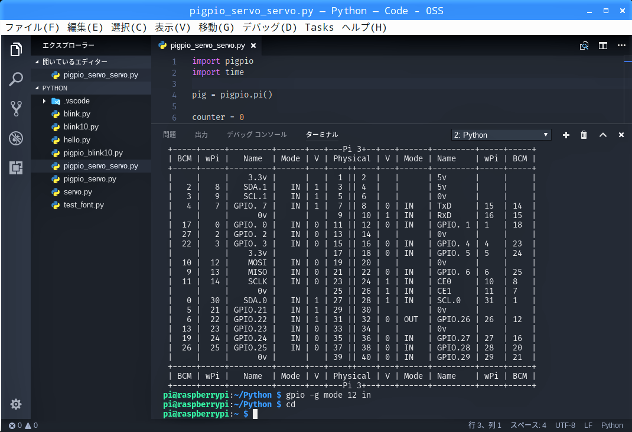Open the Extensions view
This screenshot has height=432, width=632.
(16, 168)
